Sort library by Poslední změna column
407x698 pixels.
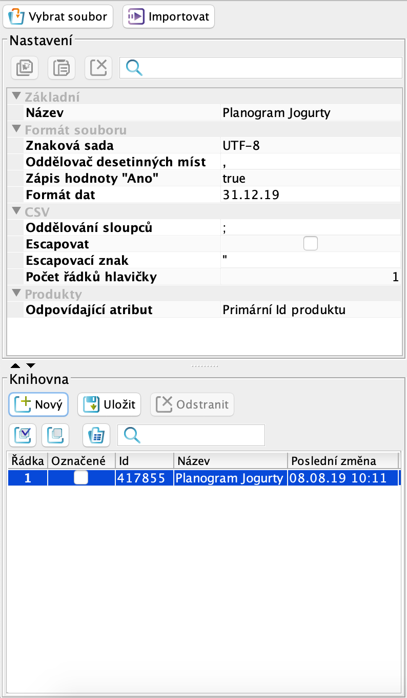342,460
